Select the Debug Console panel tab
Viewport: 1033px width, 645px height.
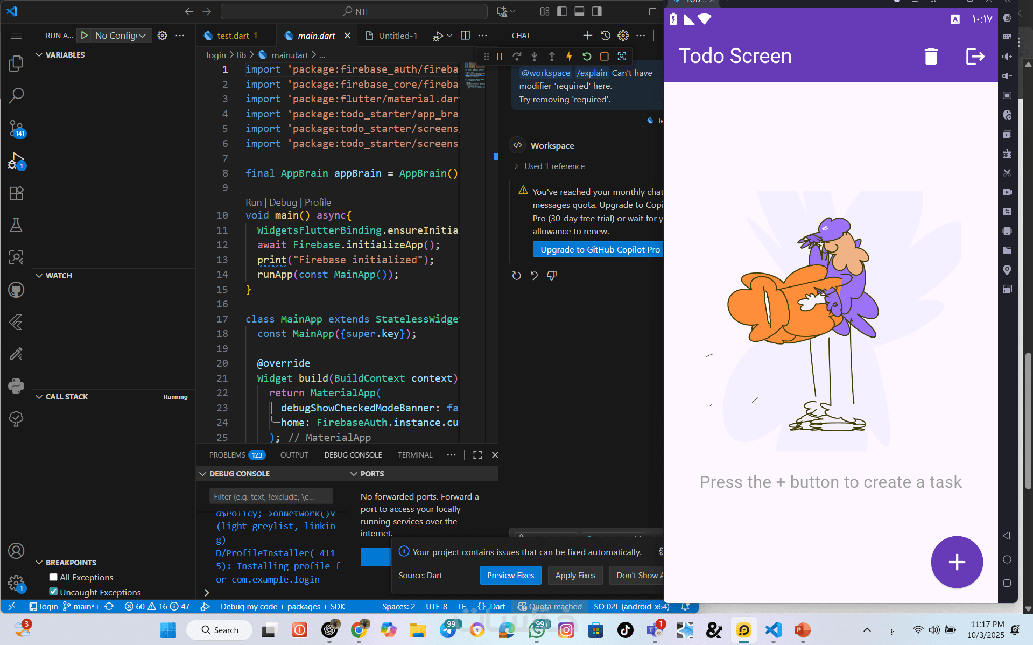353,455
